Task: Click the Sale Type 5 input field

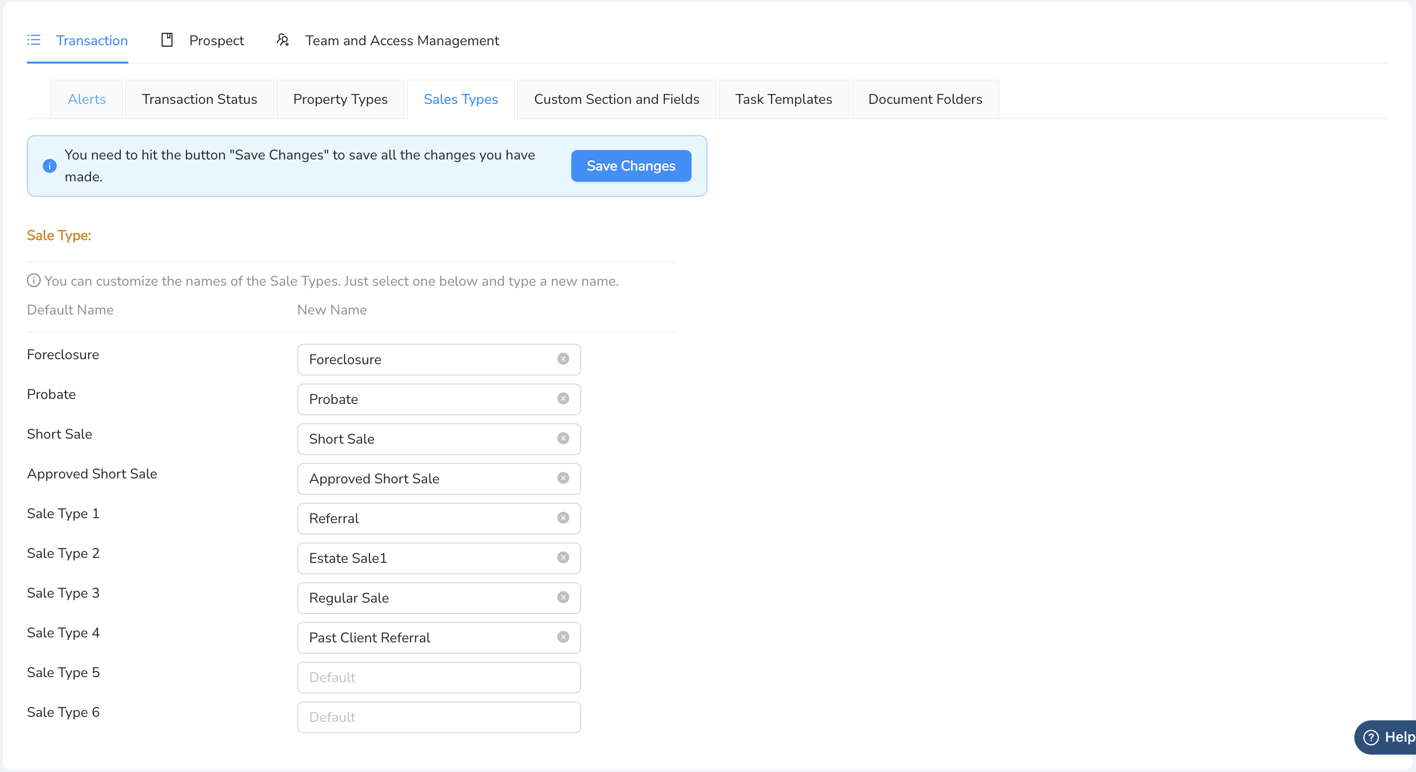Action: (439, 677)
